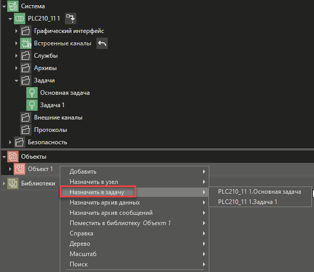This screenshot has height=272, width=314.
Task: Click the Внешние каналы folder icon
Action: (x=26, y=117)
